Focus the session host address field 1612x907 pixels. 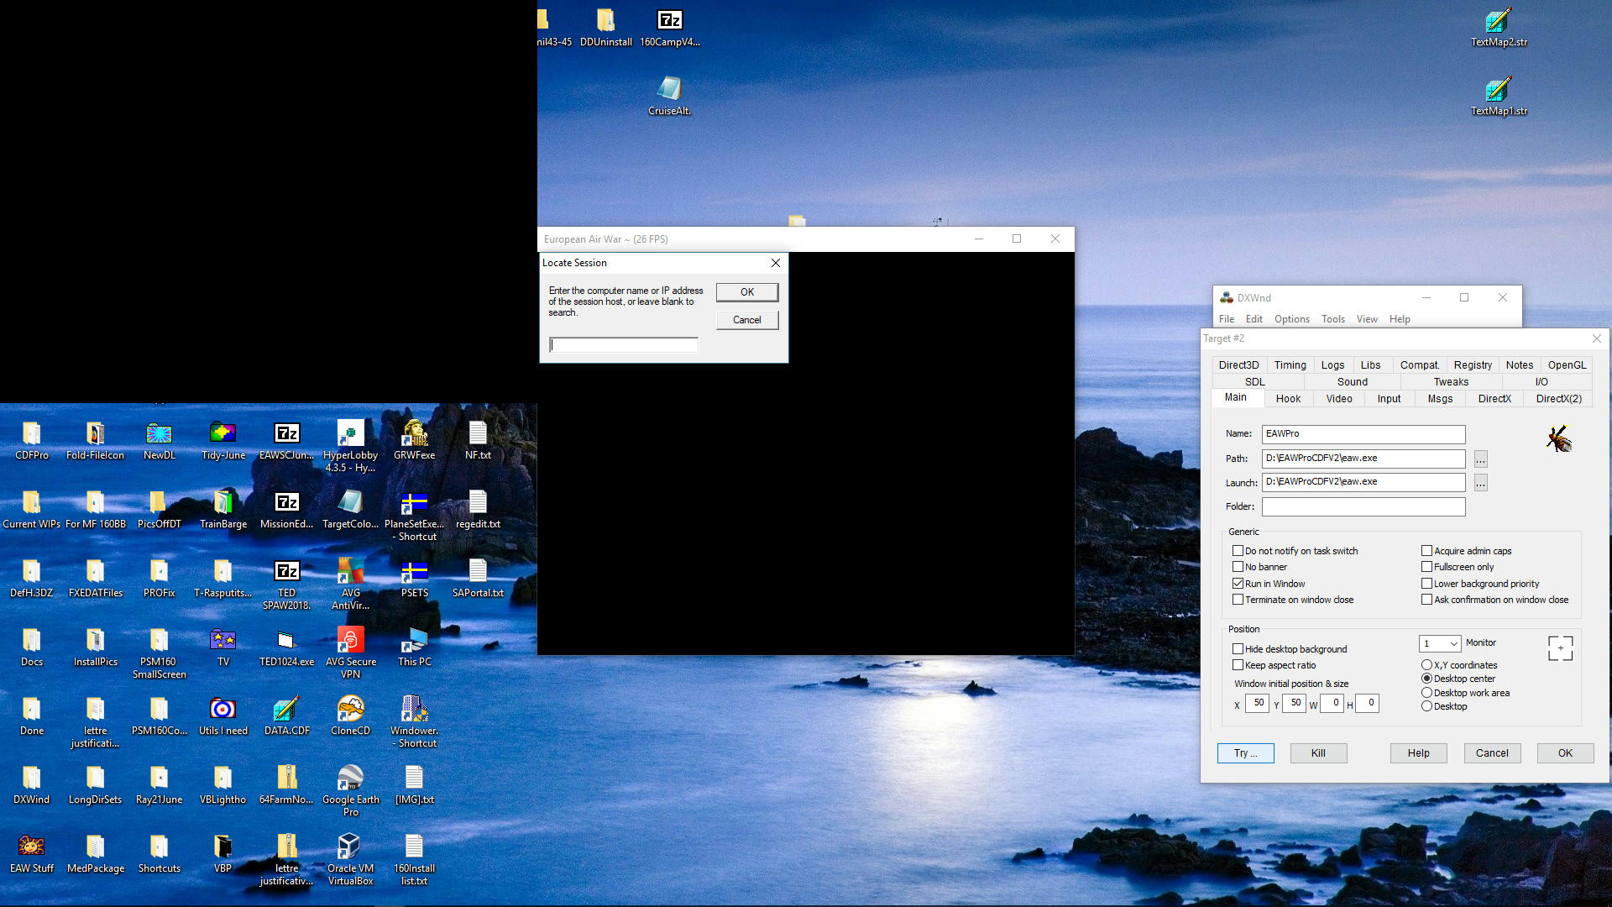[624, 345]
